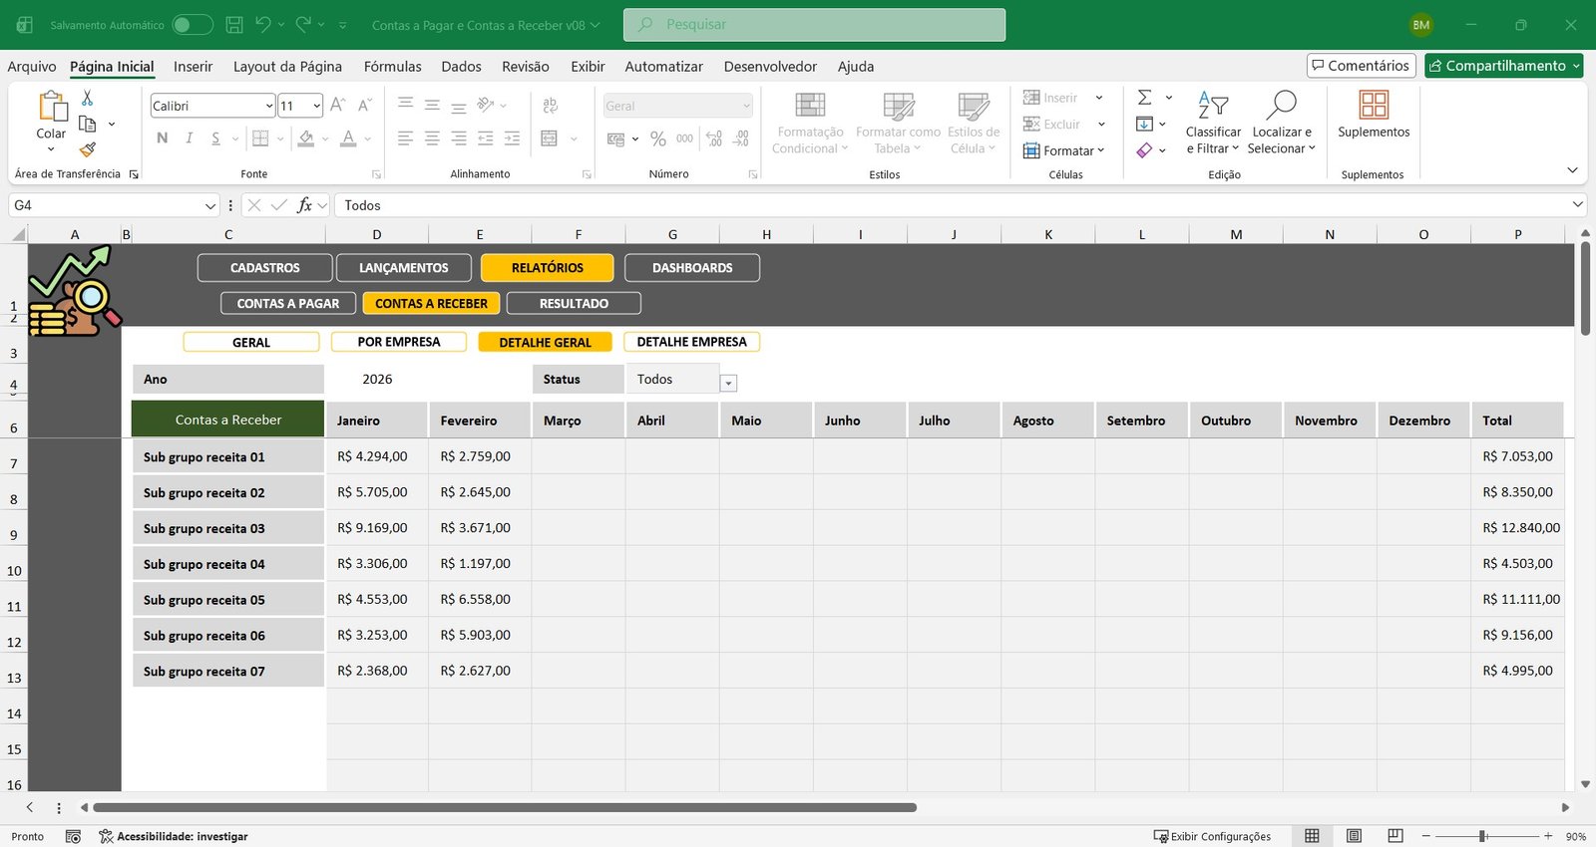Toggle the Salvamento Automático switch
1596x847 pixels.
tap(193, 25)
